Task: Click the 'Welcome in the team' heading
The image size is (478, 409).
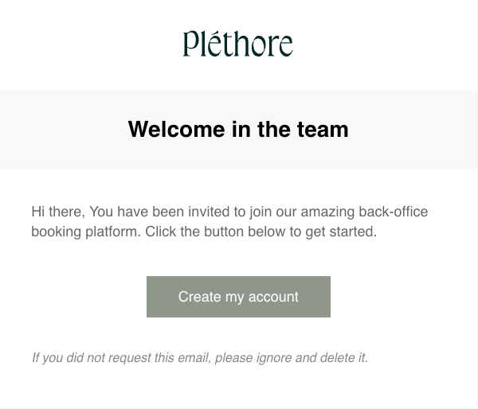Action: click(x=238, y=129)
